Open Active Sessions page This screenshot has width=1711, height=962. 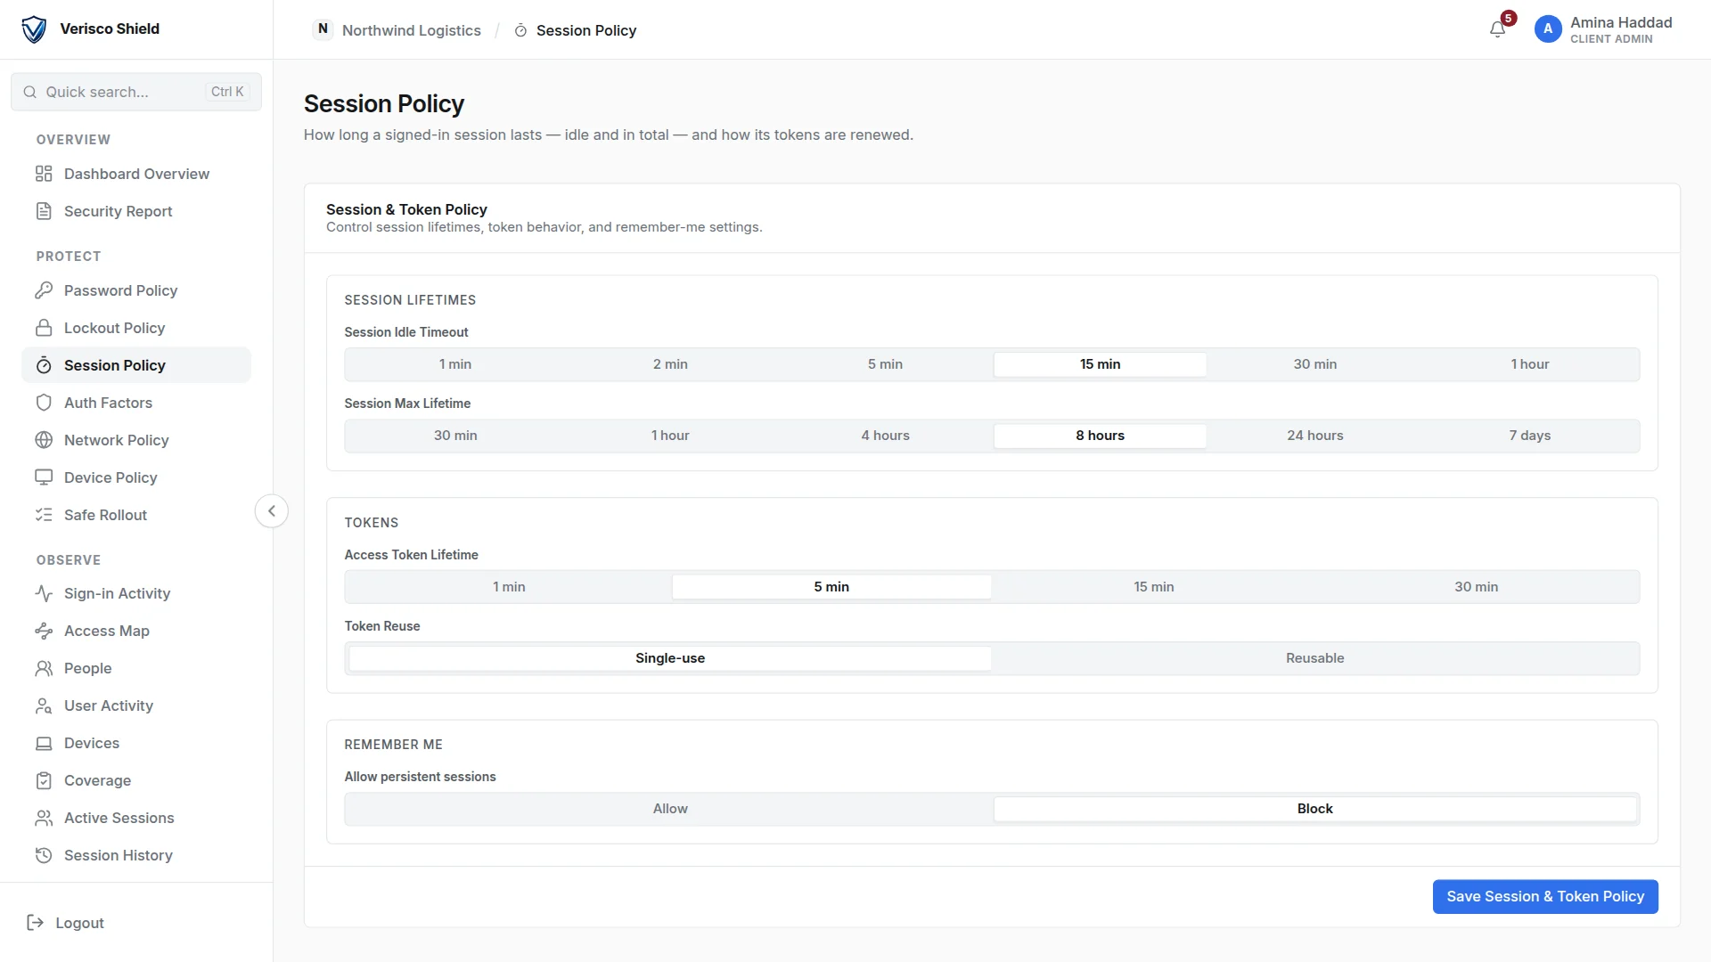coord(136,818)
